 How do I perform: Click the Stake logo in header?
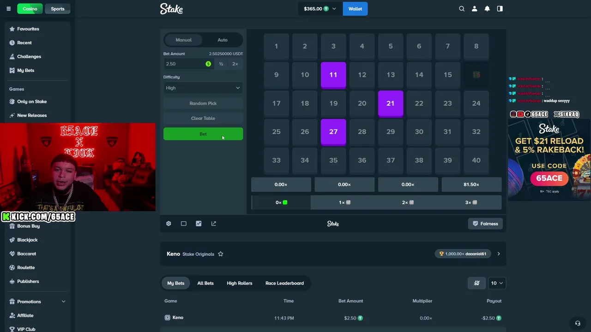coord(171,9)
